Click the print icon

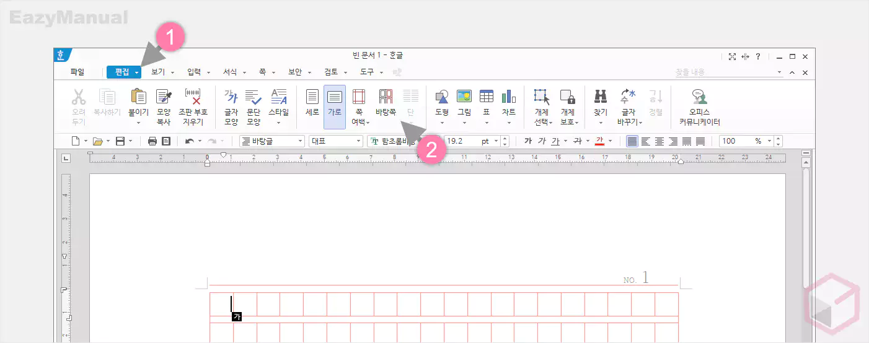tap(152, 141)
